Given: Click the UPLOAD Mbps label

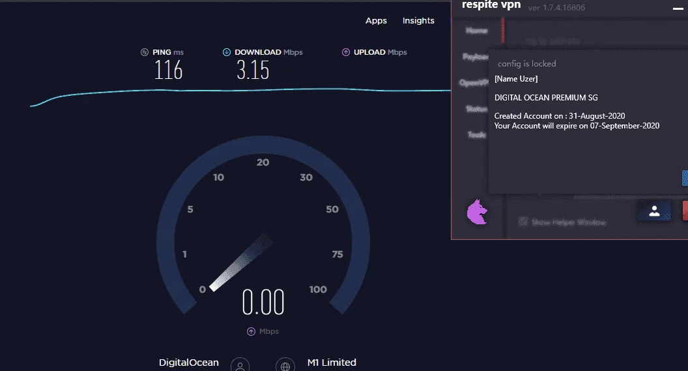Looking at the screenshot, I should pyautogui.click(x=380, y=52).
